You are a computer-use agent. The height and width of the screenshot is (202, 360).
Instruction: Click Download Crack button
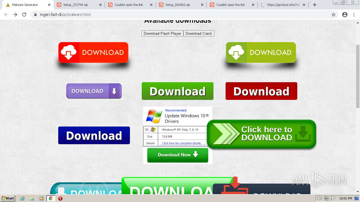click(199, 33)
